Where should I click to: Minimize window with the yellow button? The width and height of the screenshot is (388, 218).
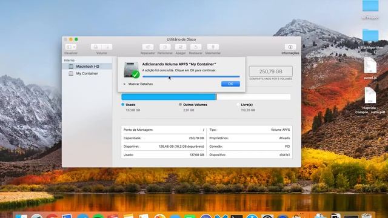tap(71, 39)
